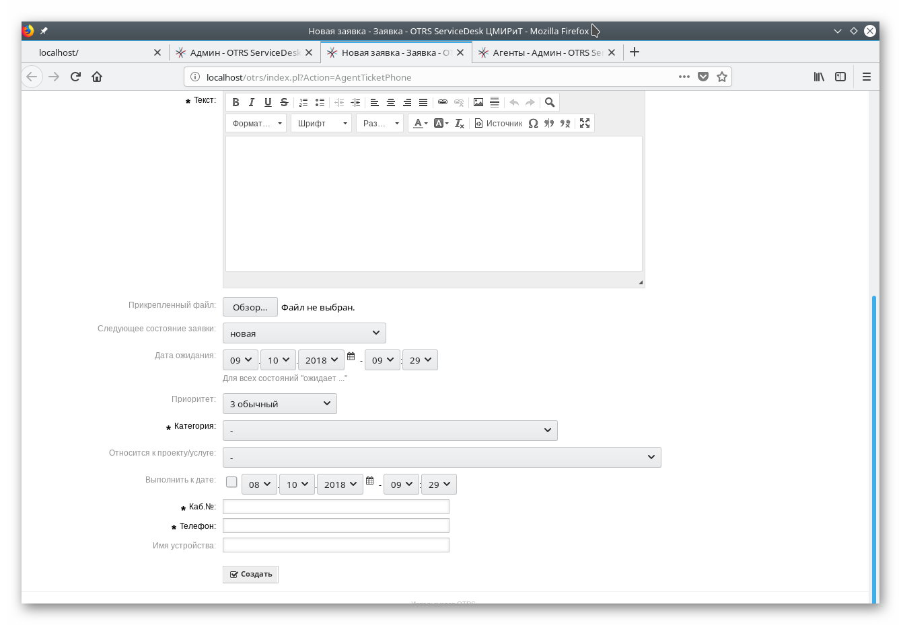901x625 pixels.
Task: Open the background color picker
Action: click(x=441, y=123)
